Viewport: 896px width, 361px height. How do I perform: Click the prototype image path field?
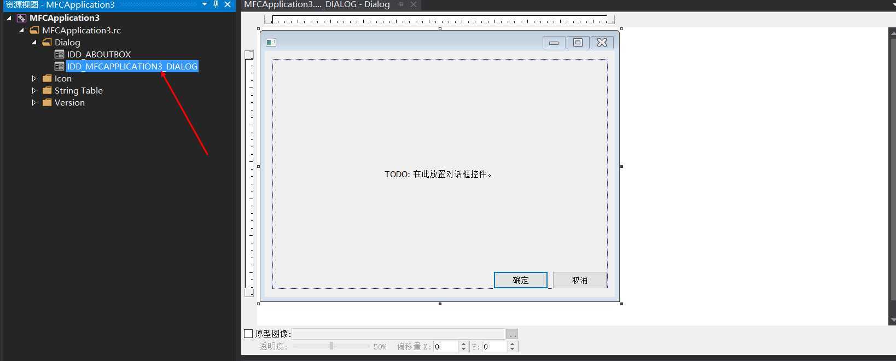[398, 334]
